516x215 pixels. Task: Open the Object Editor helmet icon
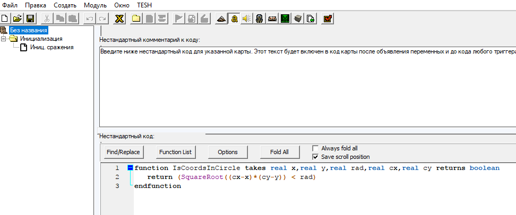[260, 19]
